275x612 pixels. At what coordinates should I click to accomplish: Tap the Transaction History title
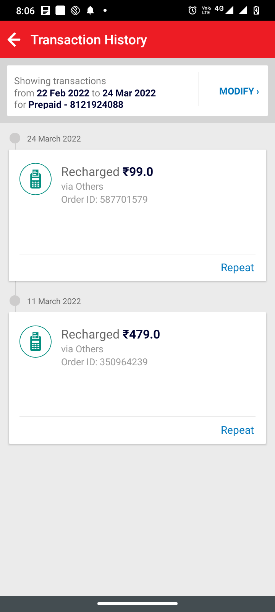pos(89,40)
